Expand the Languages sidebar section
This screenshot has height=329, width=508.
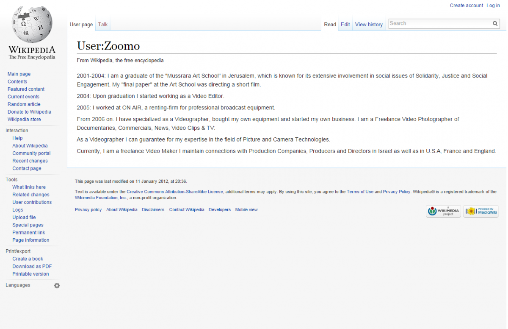[x=18, y=285]
